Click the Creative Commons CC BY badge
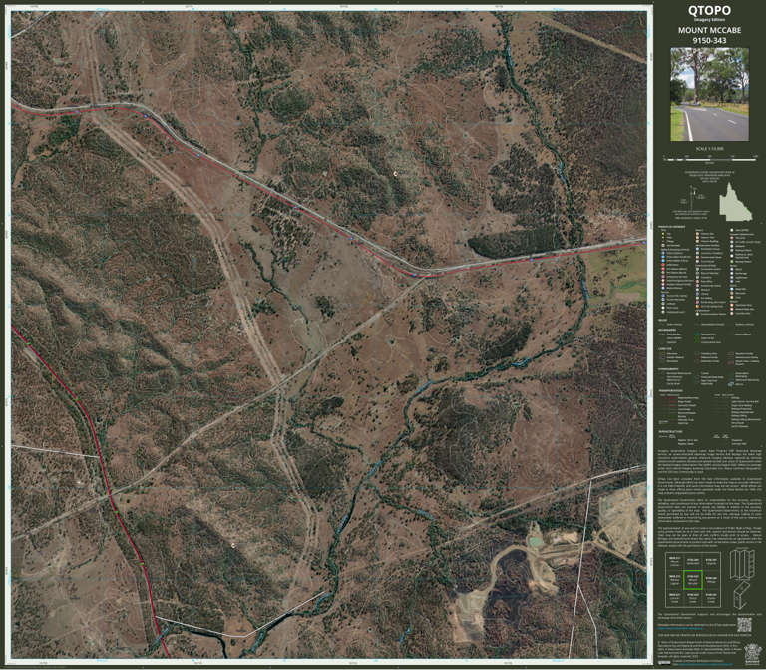The height and width of the screenshot is (670, 766). coord(664,663)
